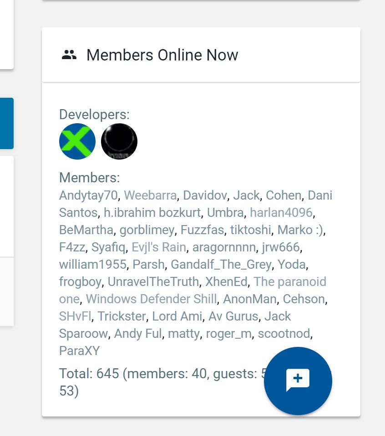Screen dimensions: 385x436
Task: Click member name Yoda
Action: (292, 265)
